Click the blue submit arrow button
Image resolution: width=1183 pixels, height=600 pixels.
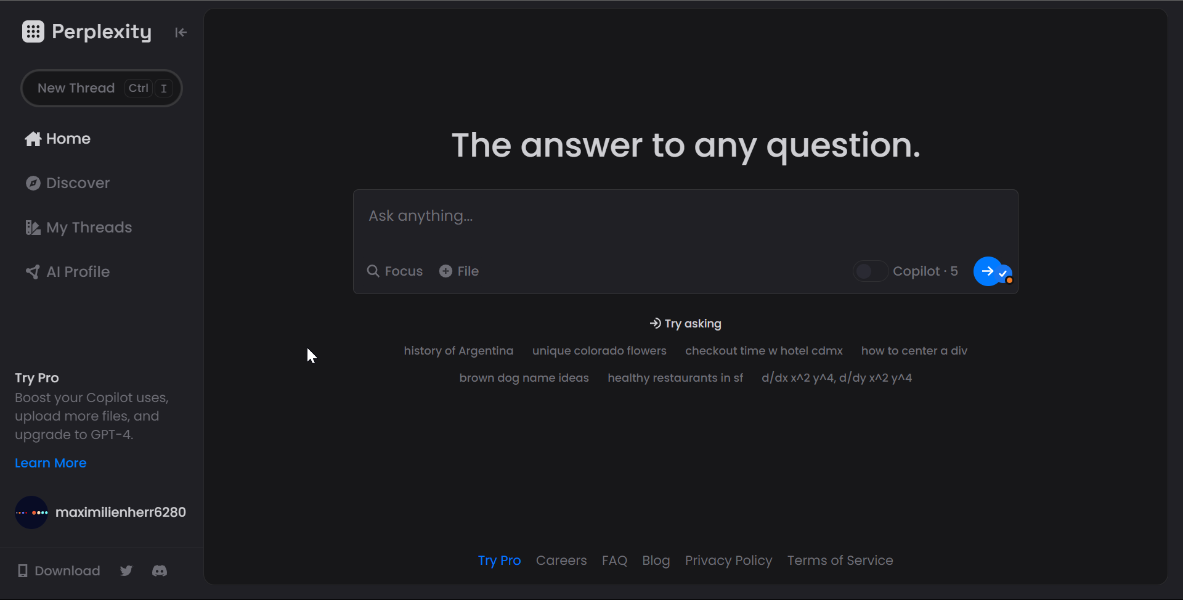coord(988,271)
